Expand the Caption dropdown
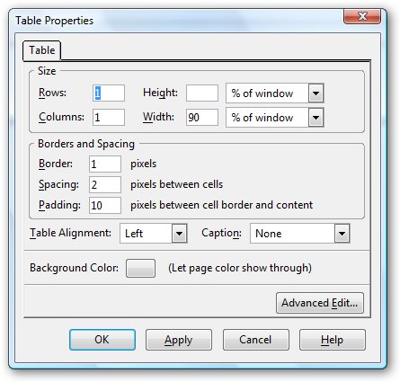The height and width of the screenshot is (382, 400). click(300, 233)
